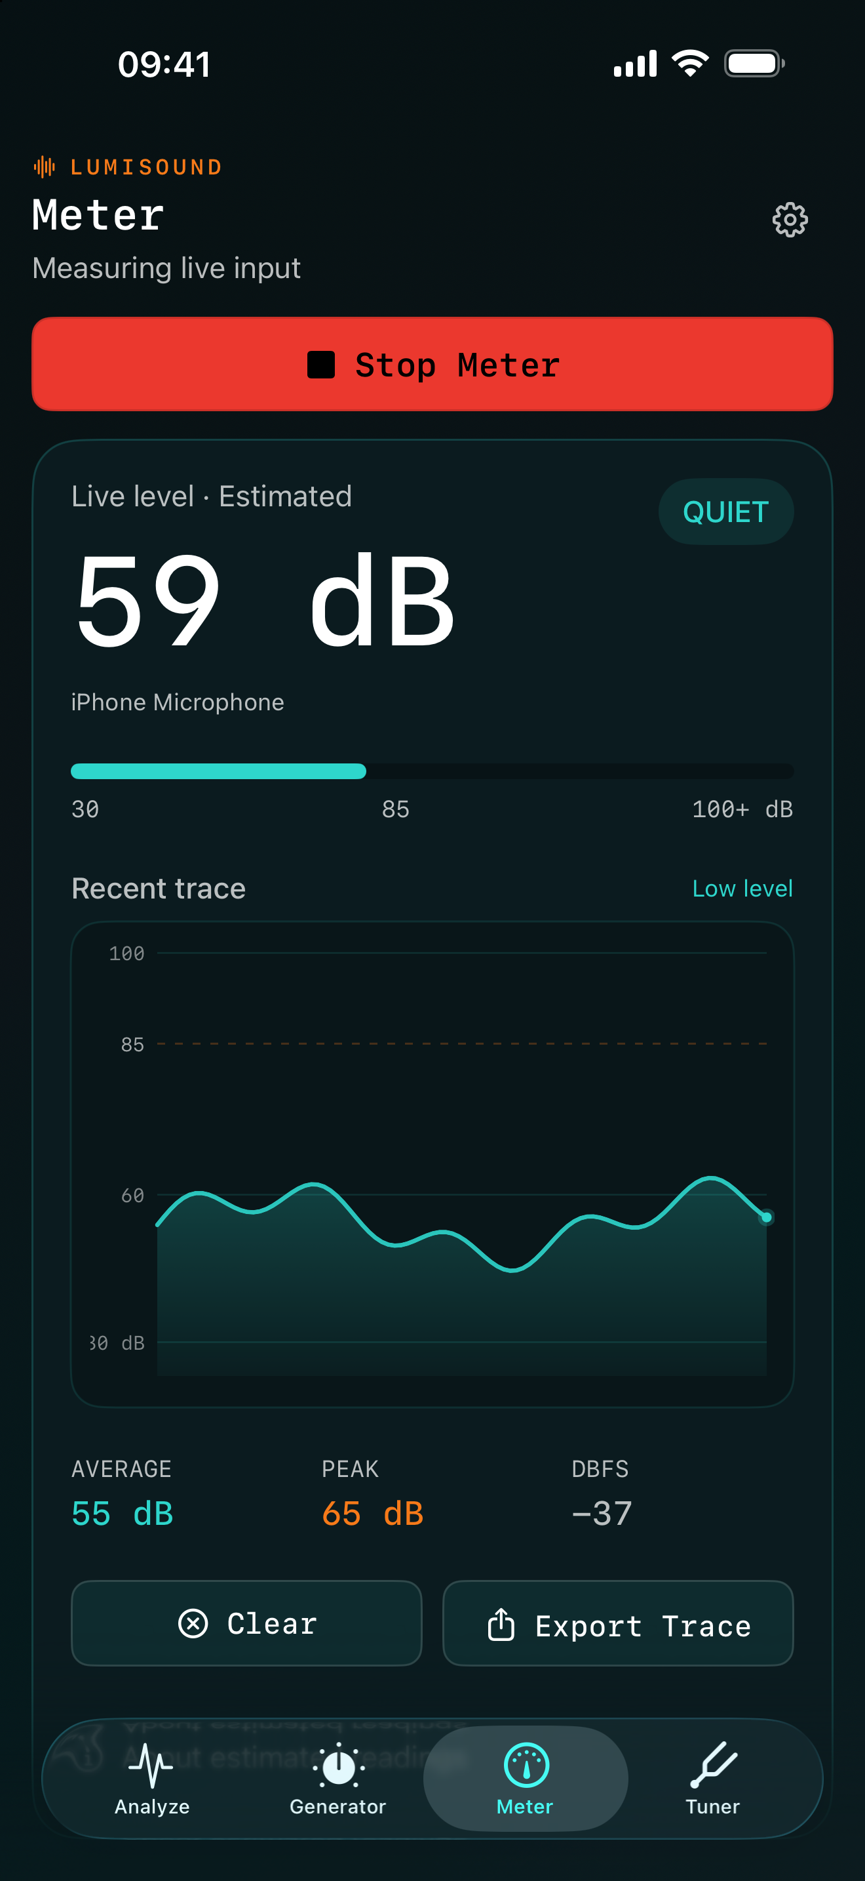This screenshot has height=1881, width=865.
Task: Tap the Low level label
Action: [742, 889]
